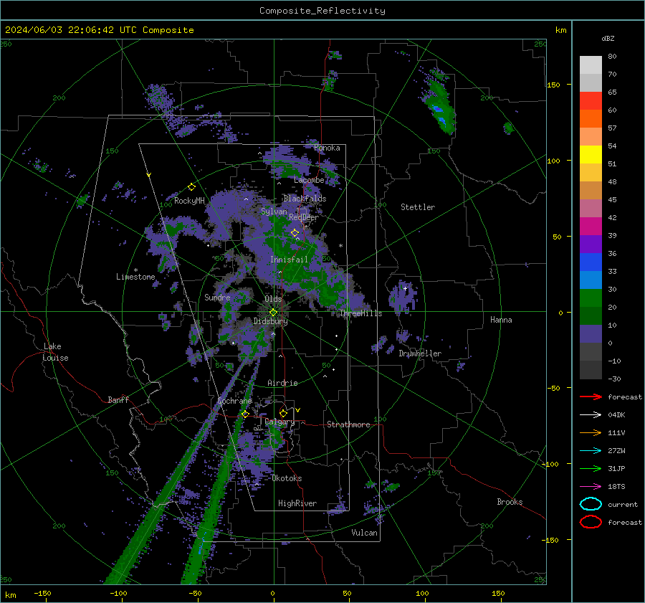Click the Cochrane city label
645x603 pixels.
pyautogui.click(x=234, y=401)
